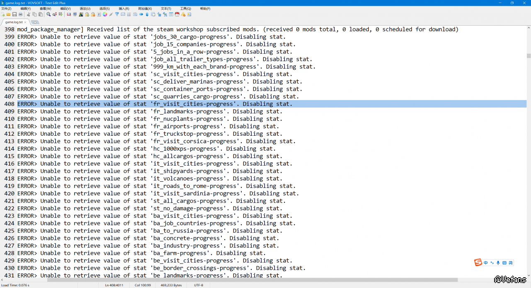This screenshot has width=531, height=288.
Task: Open the 工具(Q) menu
Action: (186, 8)
